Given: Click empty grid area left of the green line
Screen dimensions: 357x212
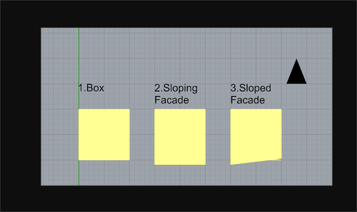Looking at the screenshot, I should click(x=59, y=107).
